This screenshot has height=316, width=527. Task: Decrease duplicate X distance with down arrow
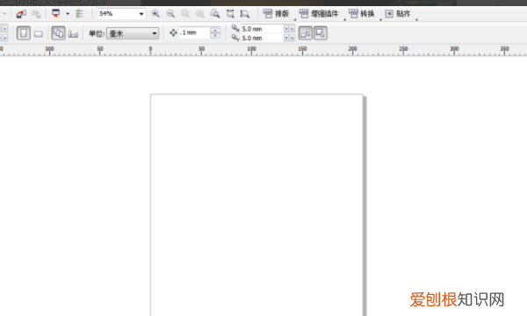tap(286, 29)
